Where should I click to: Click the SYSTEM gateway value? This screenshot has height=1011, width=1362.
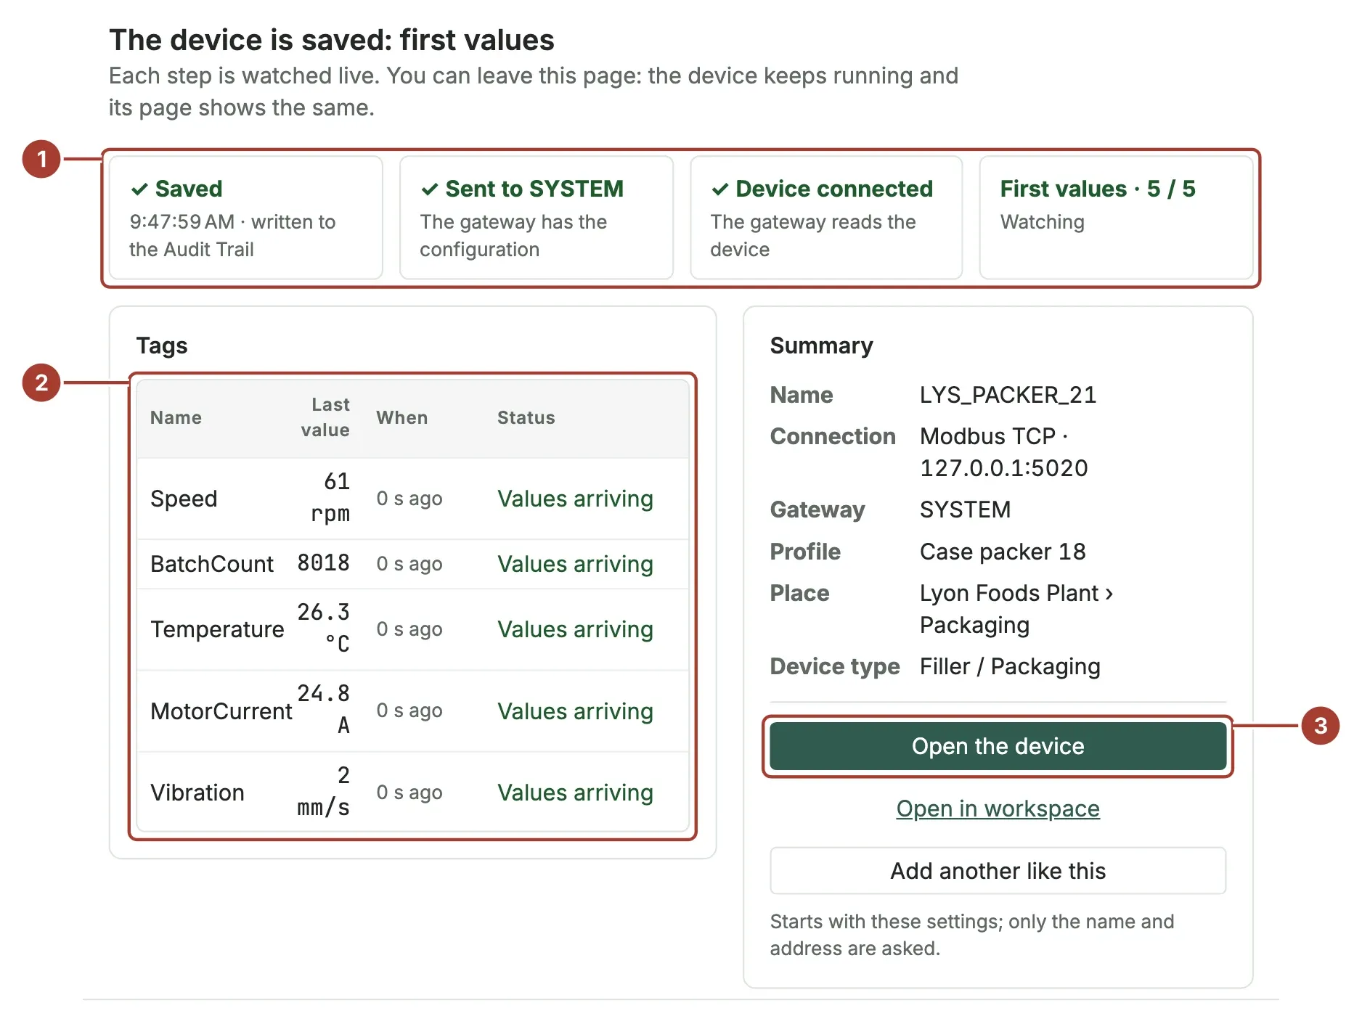[965, 509]
